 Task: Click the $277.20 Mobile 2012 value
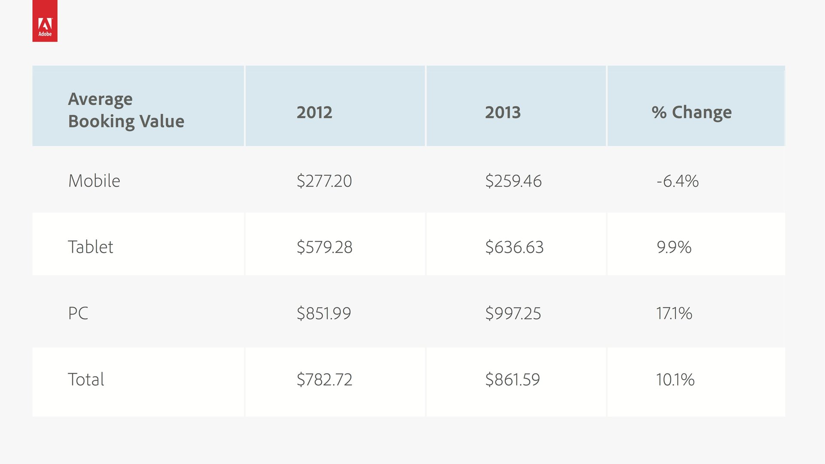tap(324, 181)
